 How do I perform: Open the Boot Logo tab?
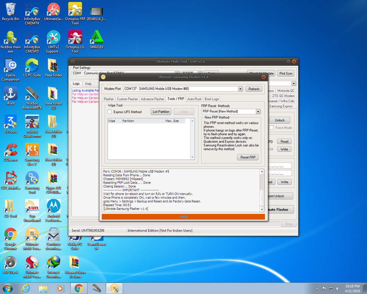click(212, 99)
